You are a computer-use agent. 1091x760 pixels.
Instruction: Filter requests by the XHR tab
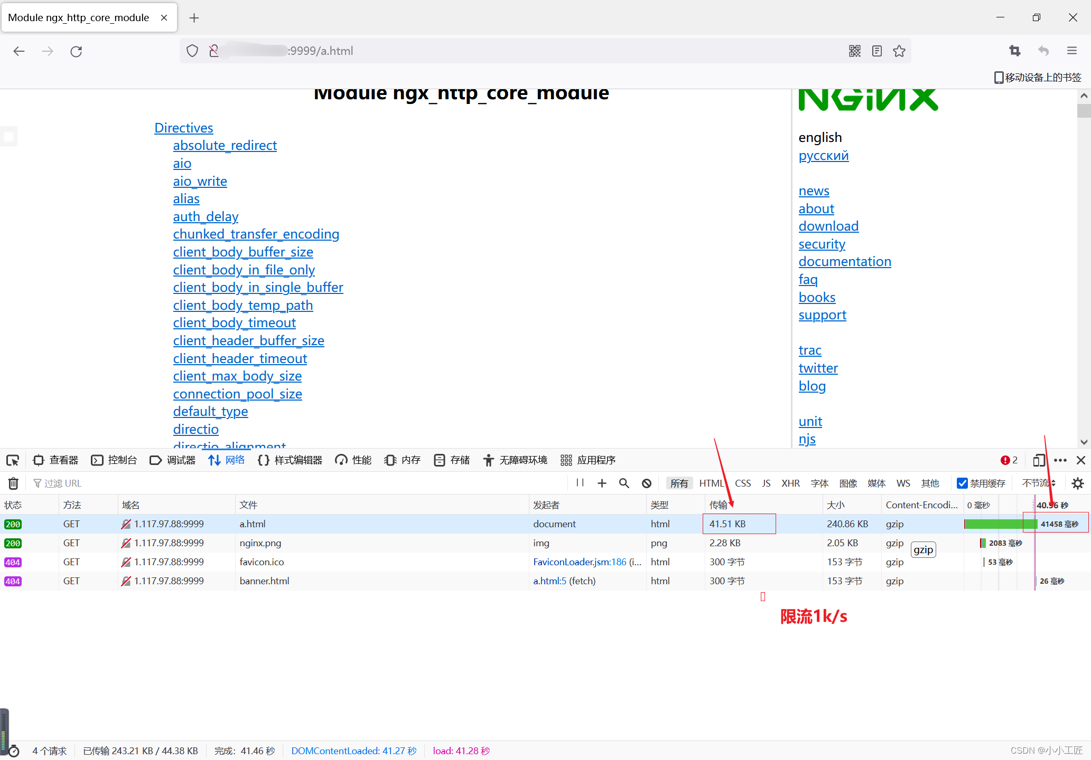point(790,483)
